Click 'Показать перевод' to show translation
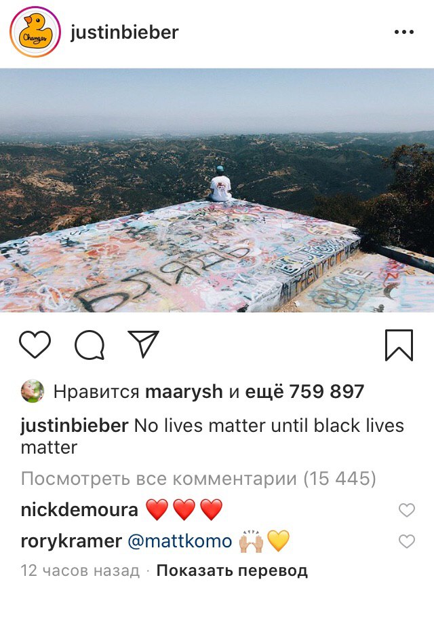Viewport: 434px width, 618px height. point(232,570)
